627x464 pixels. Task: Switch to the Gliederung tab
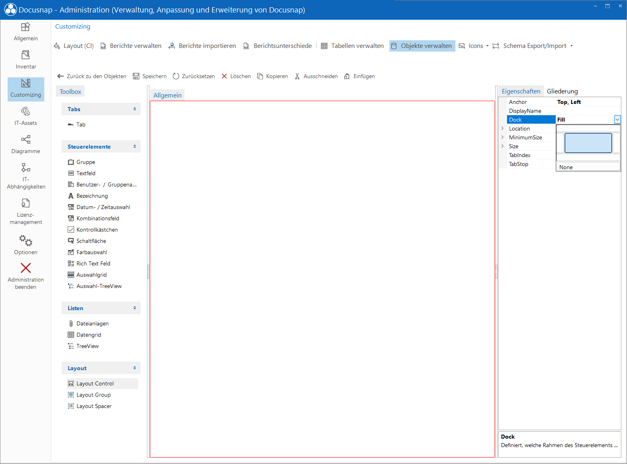point(562,91)
